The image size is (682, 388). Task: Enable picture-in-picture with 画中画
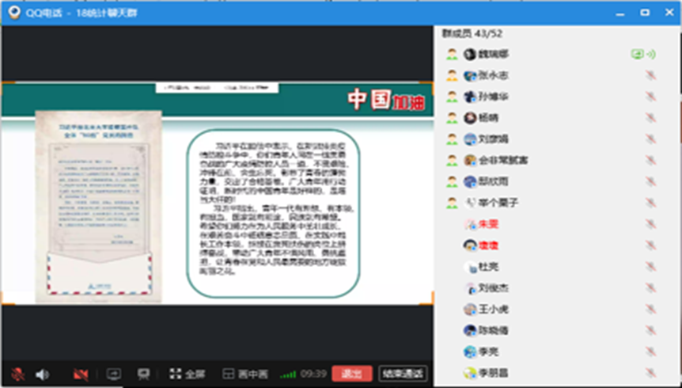245,374
